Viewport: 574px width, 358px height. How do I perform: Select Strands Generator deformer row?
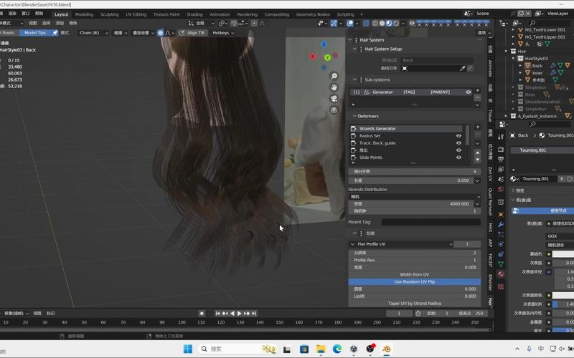[x=406, y=129]
